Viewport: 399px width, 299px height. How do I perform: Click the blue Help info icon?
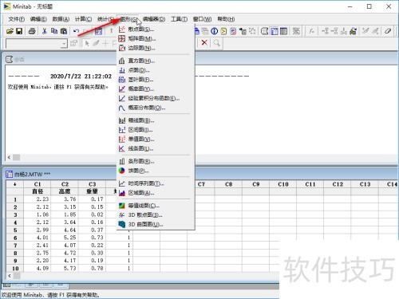[214, 31]
